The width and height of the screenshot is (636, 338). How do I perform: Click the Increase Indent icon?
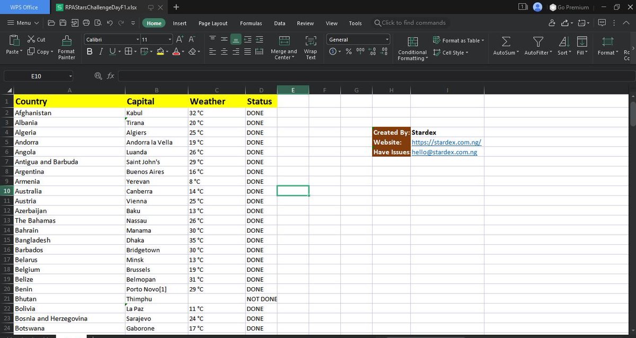coord(260,40)
